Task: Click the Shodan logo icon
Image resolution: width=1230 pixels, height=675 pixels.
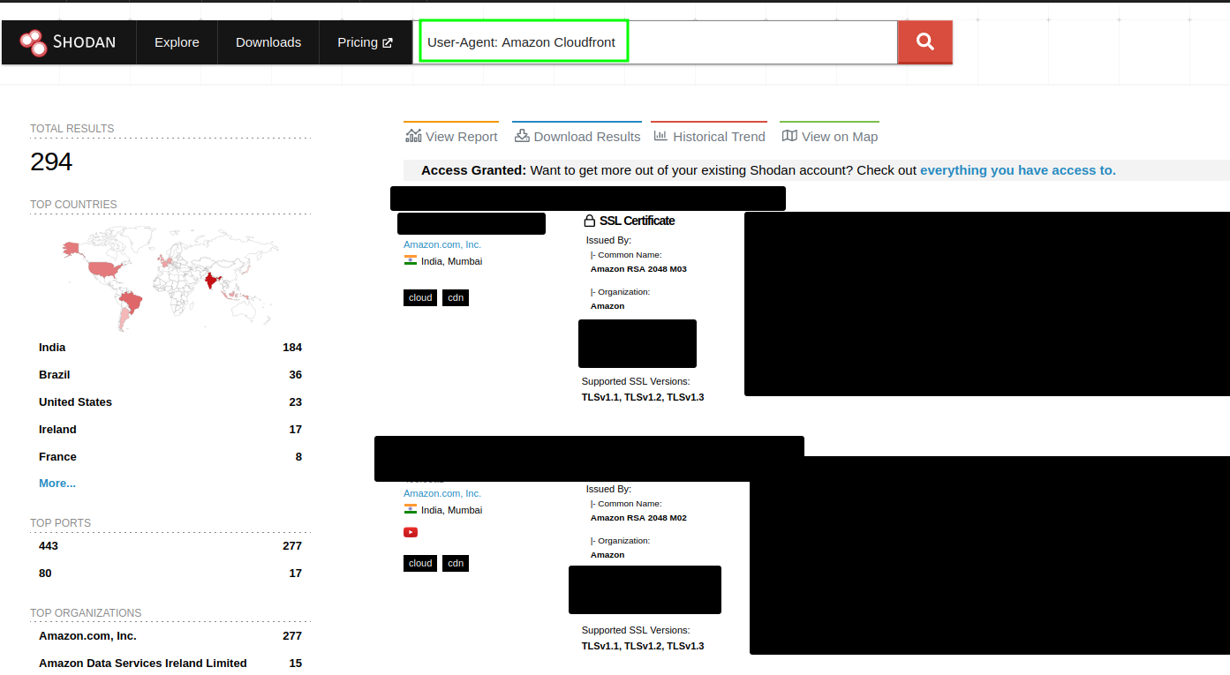Action: [x=34, y=41]
